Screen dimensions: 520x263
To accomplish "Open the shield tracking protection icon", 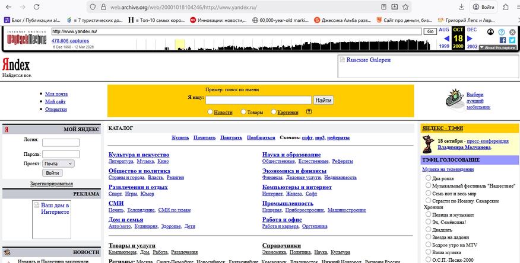I will point(93,7).
